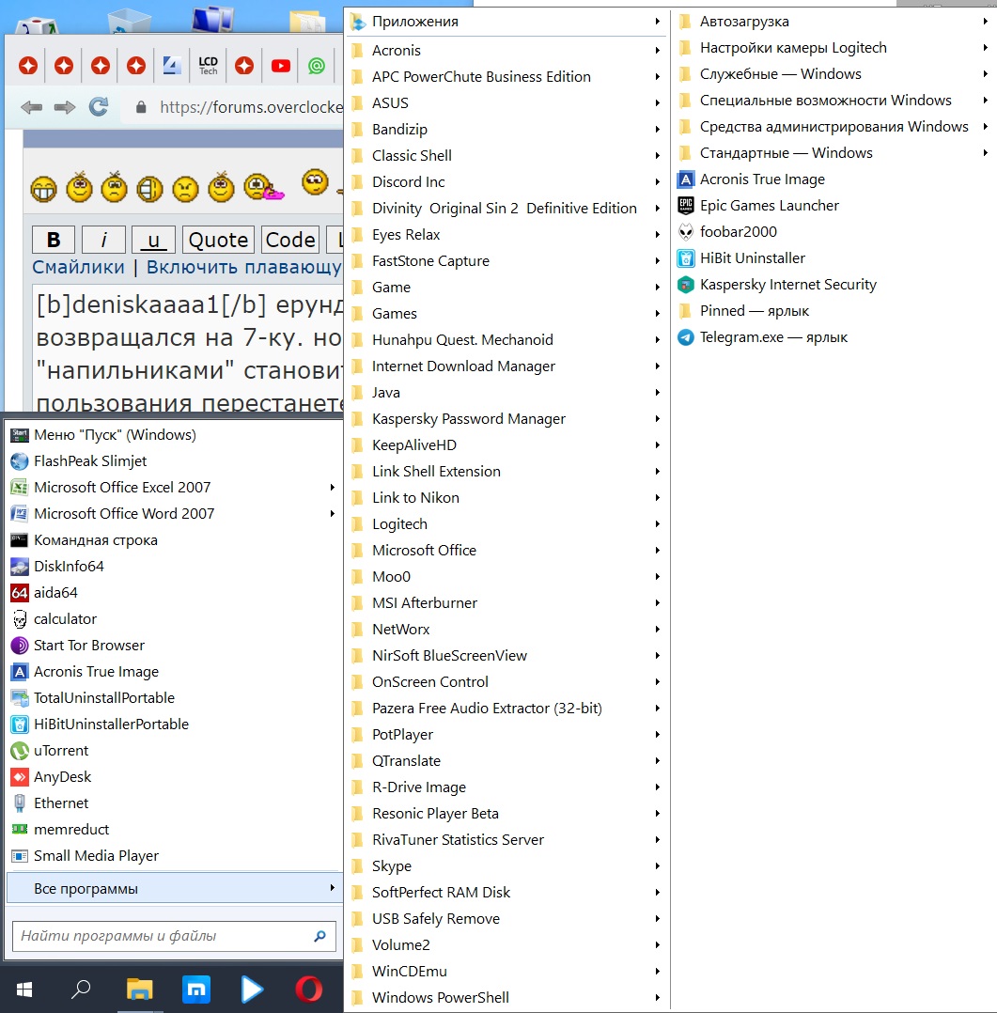This screenshot has width=997, height=1013.
Task: Click the Quote button in forum editor
Action: [218, 240]
